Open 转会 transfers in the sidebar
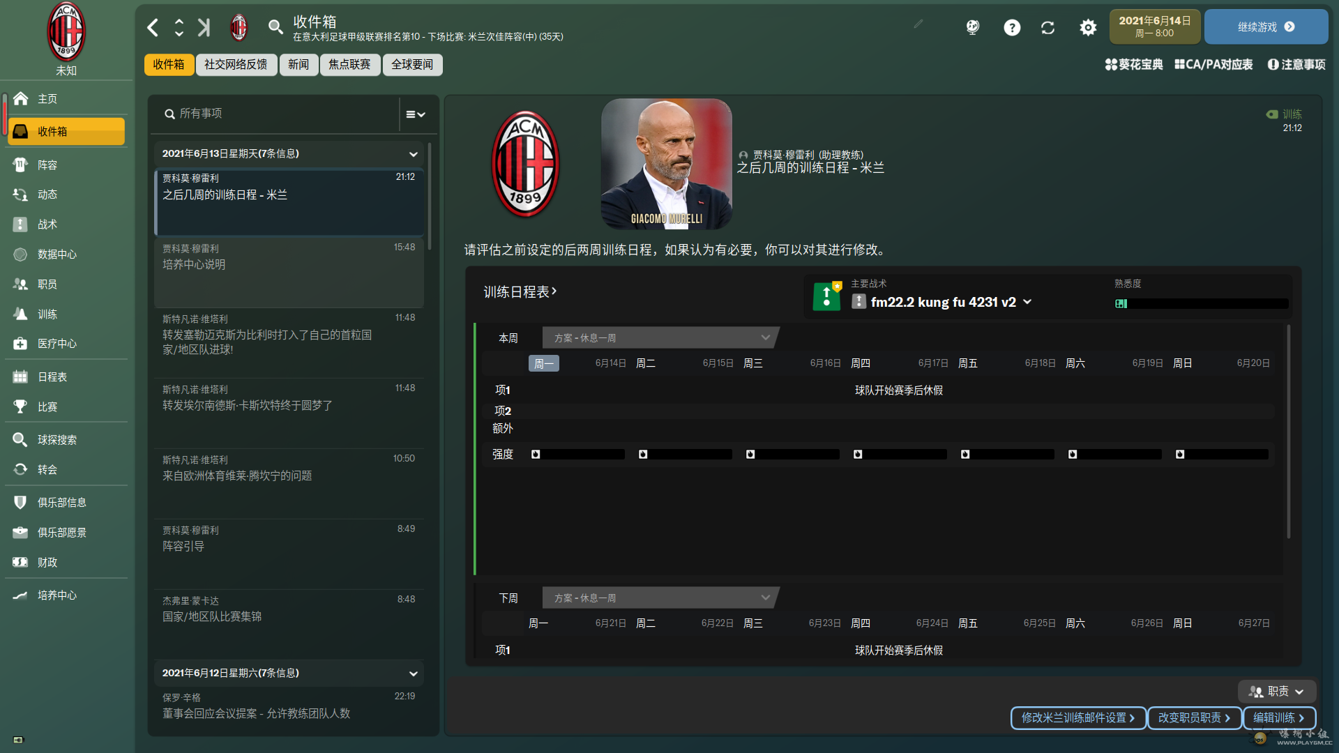The width and height of the screenshot is (1339, 753). (66, 470)
